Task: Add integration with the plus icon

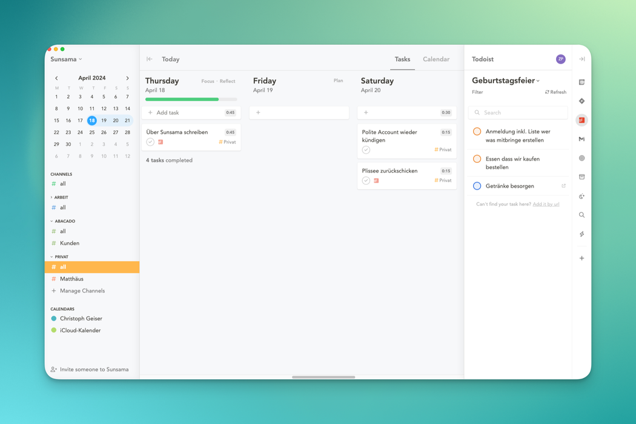Action: pos(581,258)
